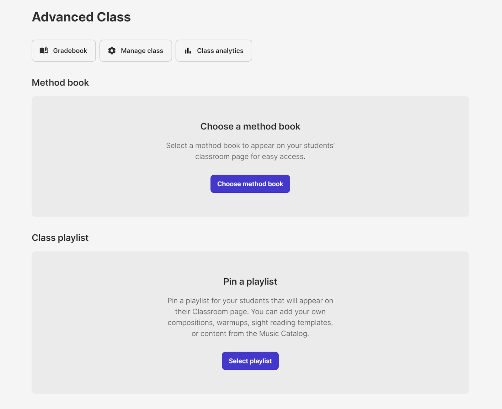Click the 'Select a method book to appear' description

[250, 151]
